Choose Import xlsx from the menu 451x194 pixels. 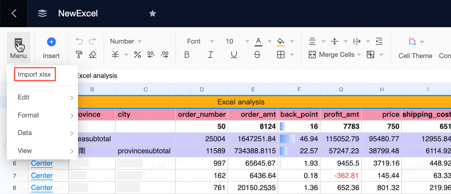pyautogui.click(x=35, y=74)
